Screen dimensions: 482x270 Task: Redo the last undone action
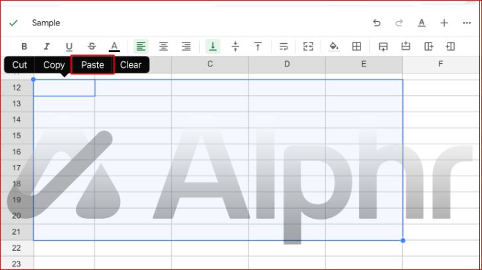click(x=399, y=23)
